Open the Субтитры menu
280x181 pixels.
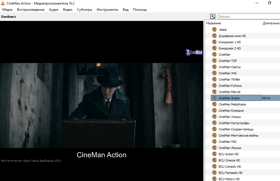85,10
